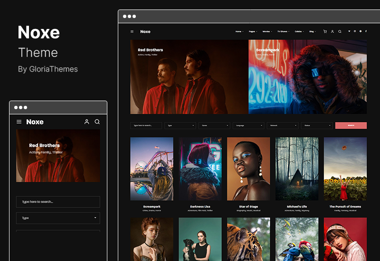Open the girl with headband red poster
The height and width of the screenshot is (261, 380).
click(x=345, y=239)
